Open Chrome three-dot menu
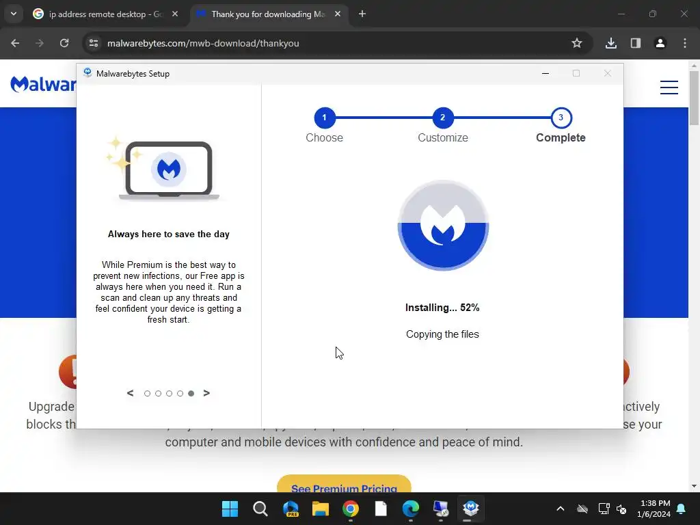Image resolution: width=700 pixels, height=525 pixels. pyautogui.click(x=685, y=43)
